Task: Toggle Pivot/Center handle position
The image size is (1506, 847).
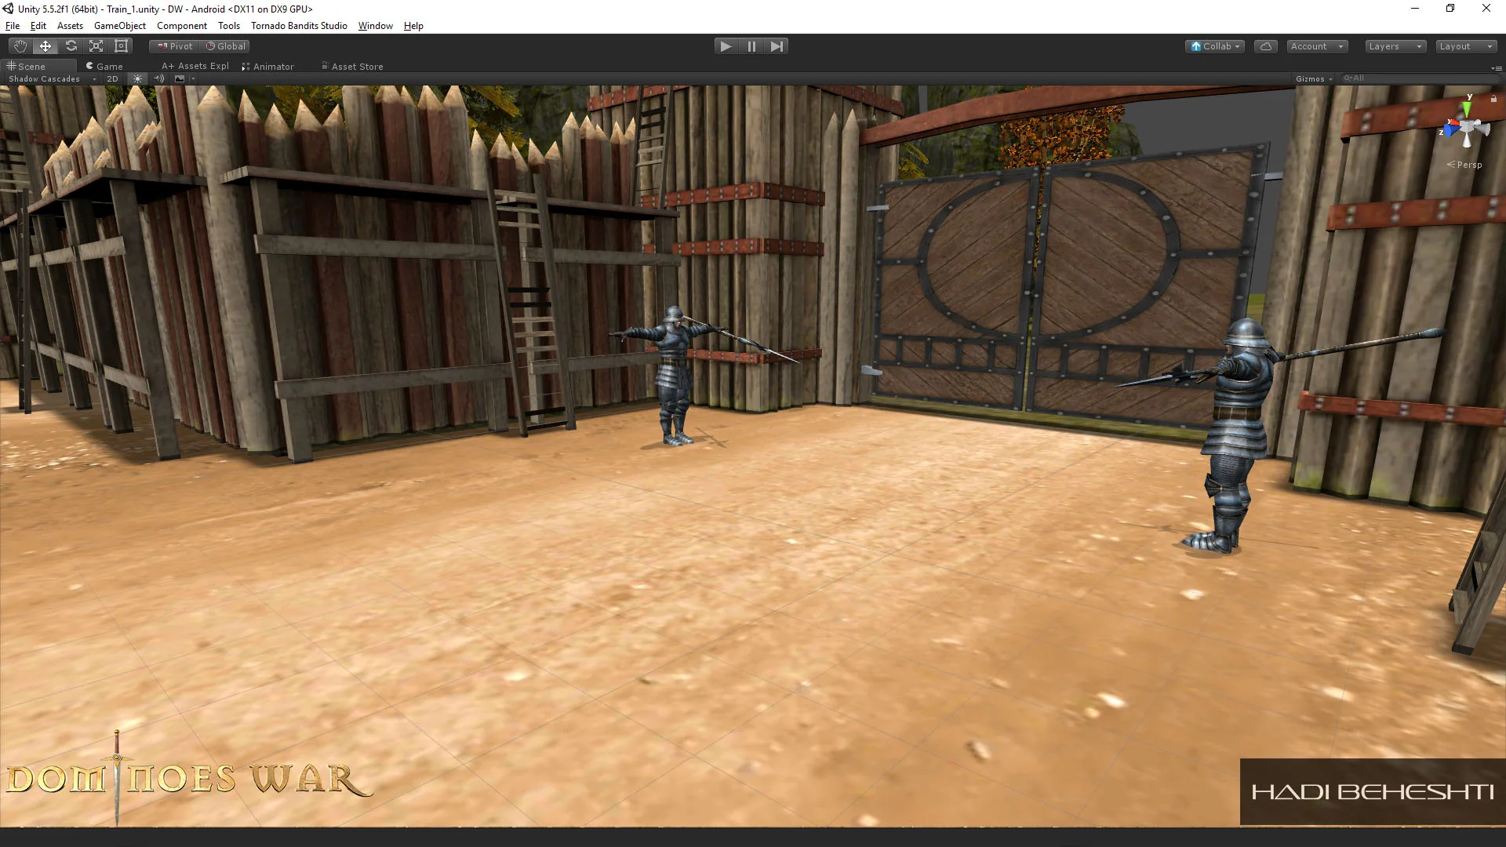Action: click(174, 46)
